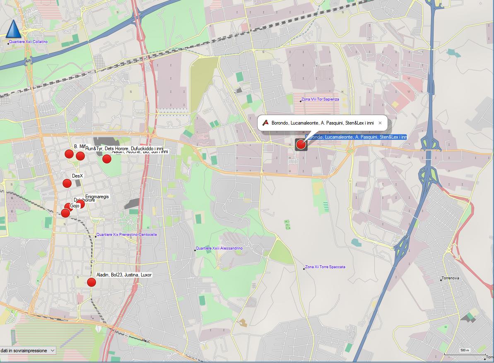Click the Quartiere Xxii Collatino label
Viewport: 494px width, 363px height.
pyautogui.click(x=28, y=42)
